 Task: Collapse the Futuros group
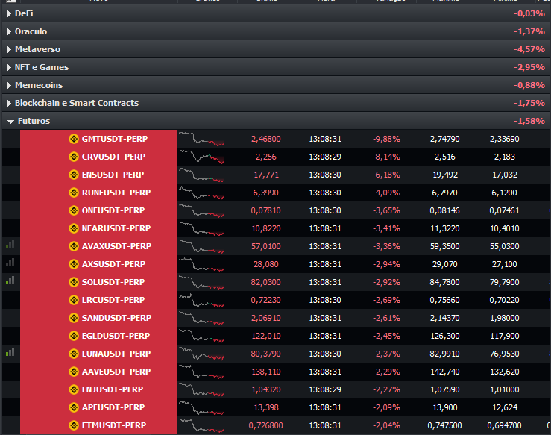point(10,122)
